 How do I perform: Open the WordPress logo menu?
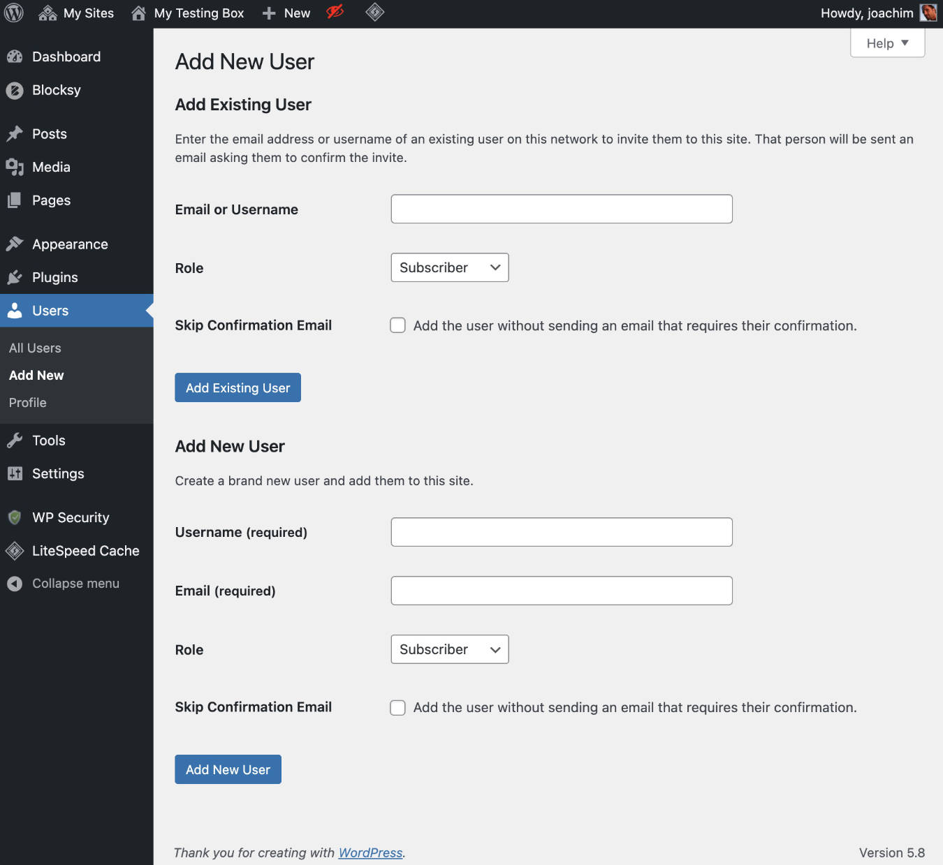13,13
